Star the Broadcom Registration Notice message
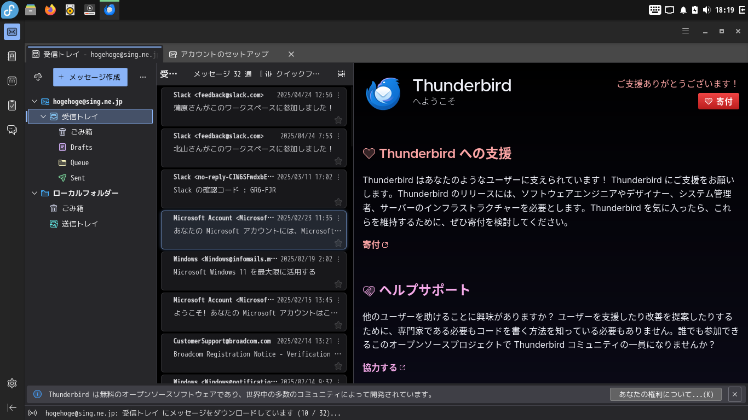The width and height of the screenshot is (748, 420). [x=338, y=366]
